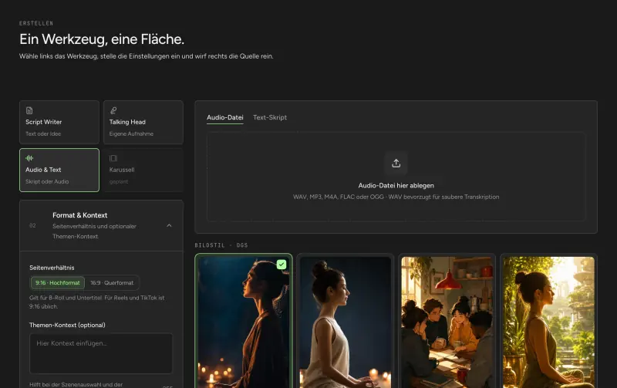
Task: Choose 9:16 Hochformat aspect ratio
Action: [57, 282]
